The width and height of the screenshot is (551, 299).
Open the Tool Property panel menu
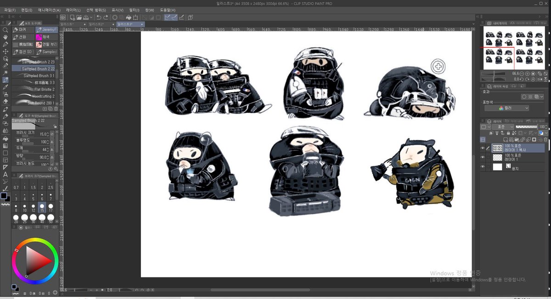coord(14,115)
